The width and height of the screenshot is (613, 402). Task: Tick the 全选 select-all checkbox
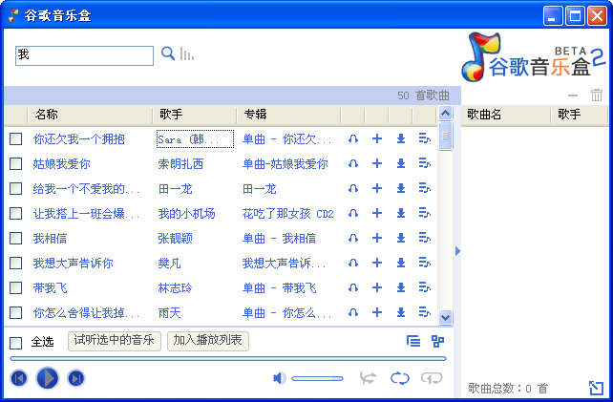coord(15,343)
